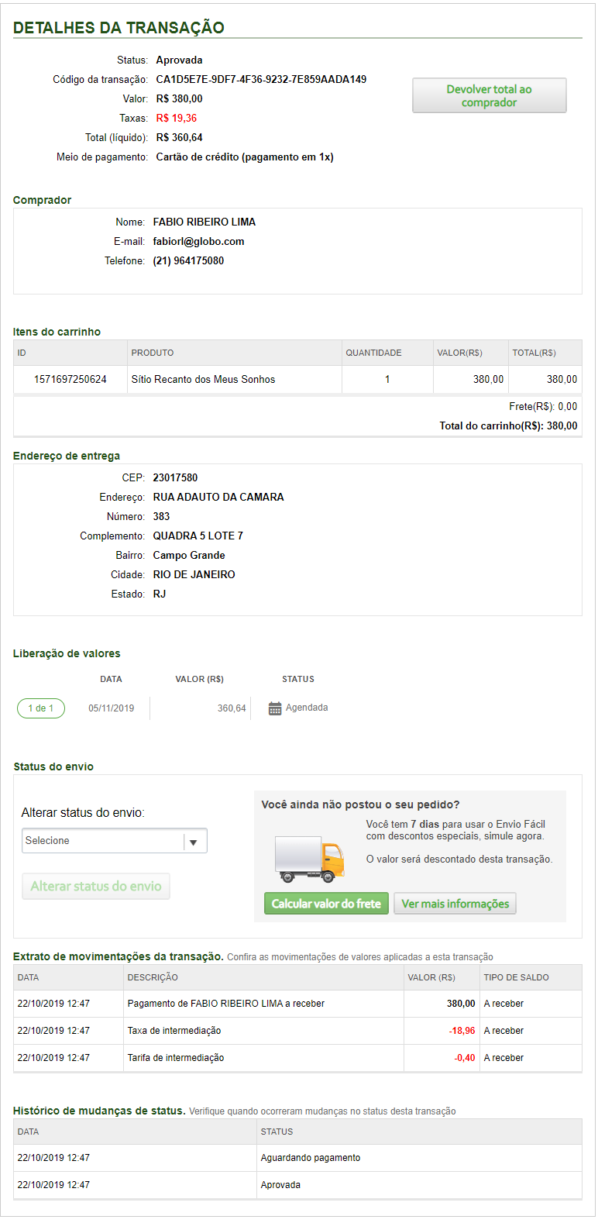This screenshot has width=598, height=1223.
Task: Click the delivery truck illustration
Action: pyautogui.click(x=309, y=860)
